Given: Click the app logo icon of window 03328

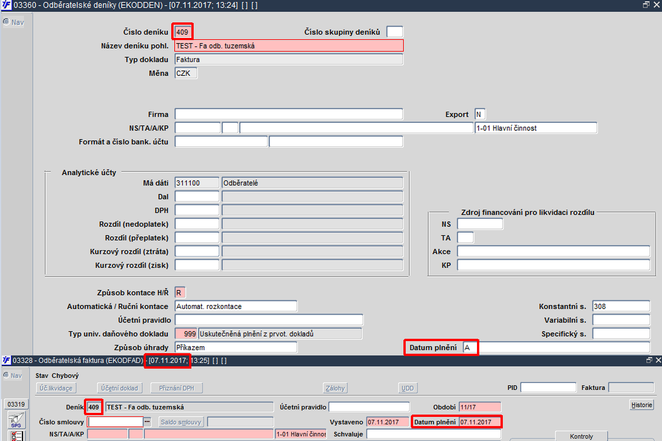Looking at the screenshot, I should click(x=6, y=361).
